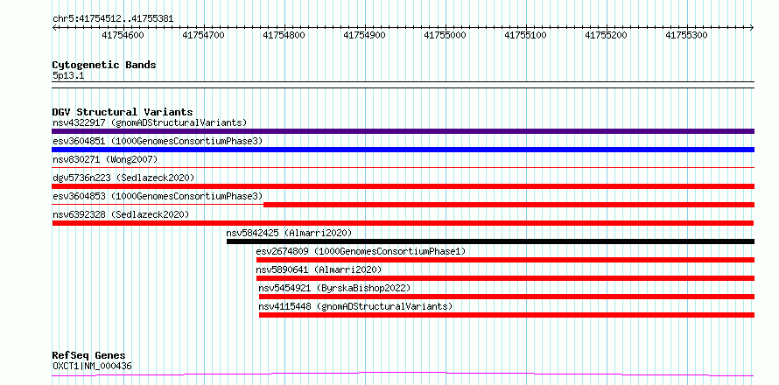Click ruler position 41754600

click(x=123, y=35)
